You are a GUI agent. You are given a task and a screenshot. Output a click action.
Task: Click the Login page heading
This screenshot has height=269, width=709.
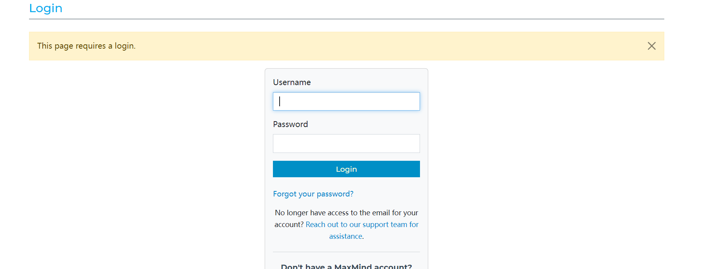click(x=45, y=8)
